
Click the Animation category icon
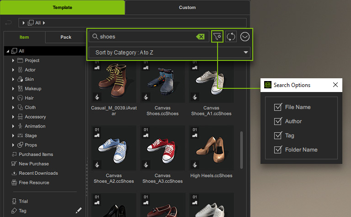[20, 126]
